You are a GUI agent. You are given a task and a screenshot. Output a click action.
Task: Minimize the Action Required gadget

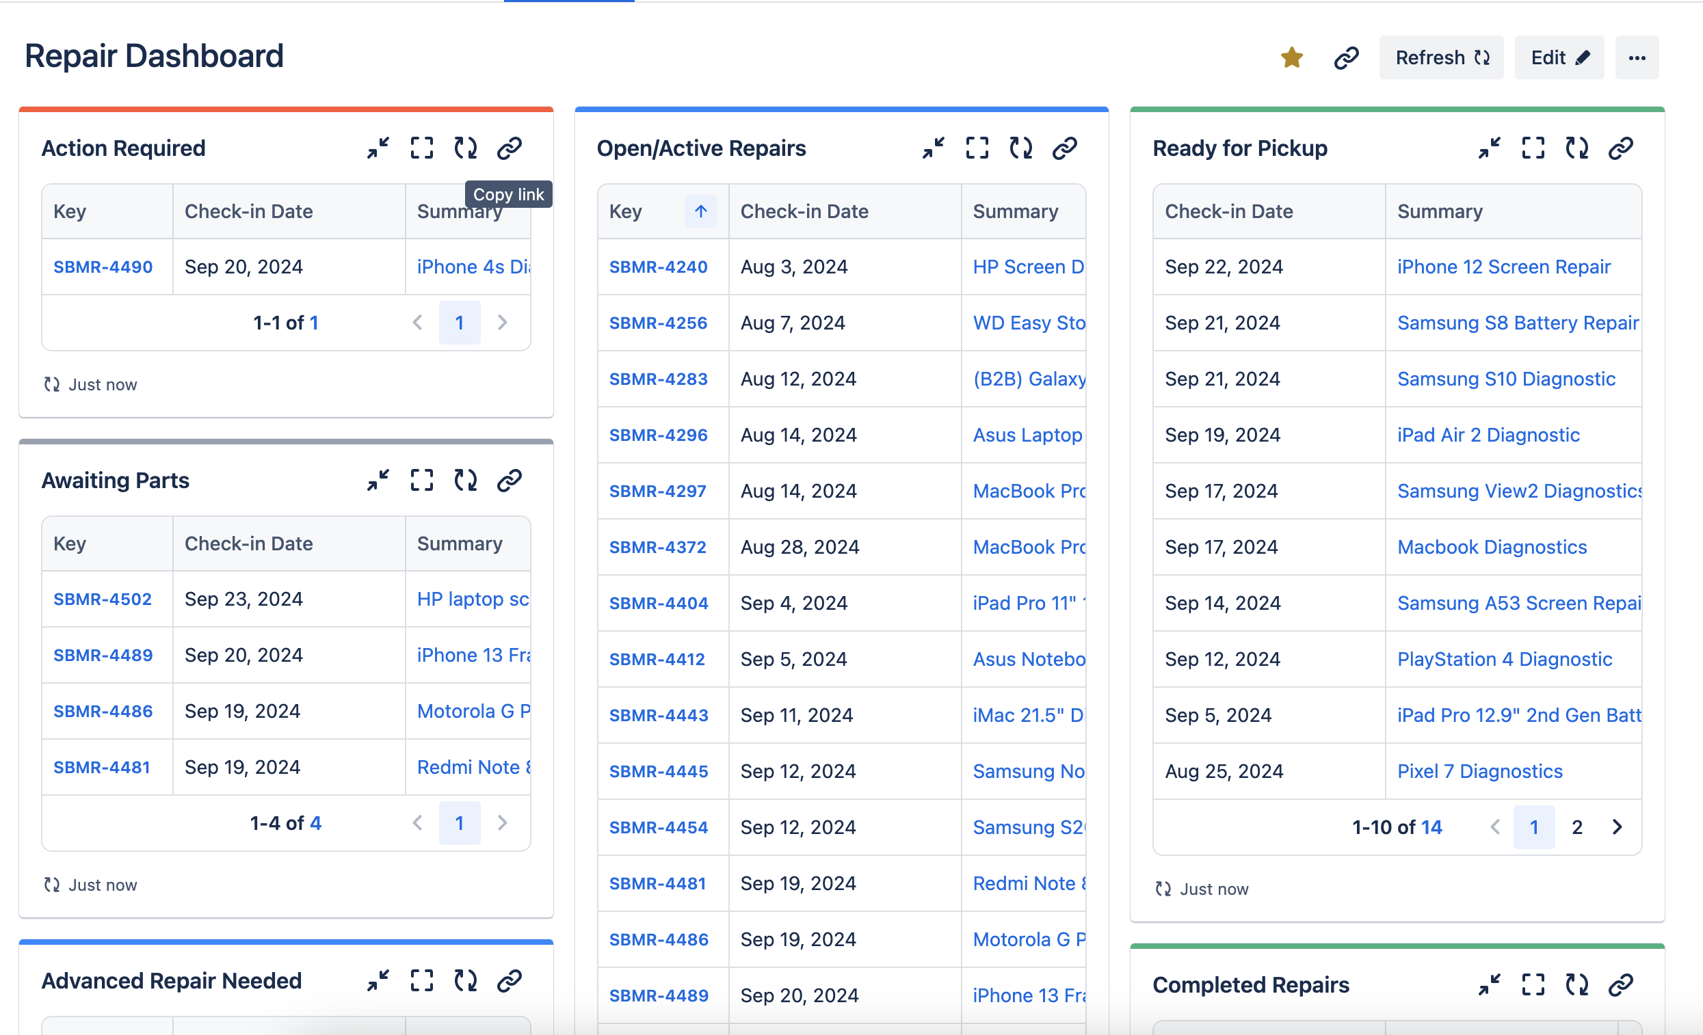coord(378,148)
